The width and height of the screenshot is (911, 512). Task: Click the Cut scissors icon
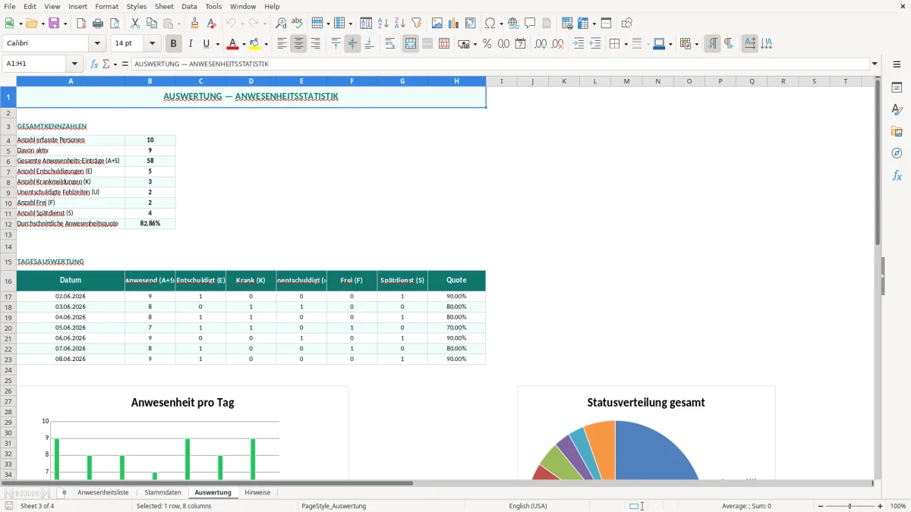135,24
